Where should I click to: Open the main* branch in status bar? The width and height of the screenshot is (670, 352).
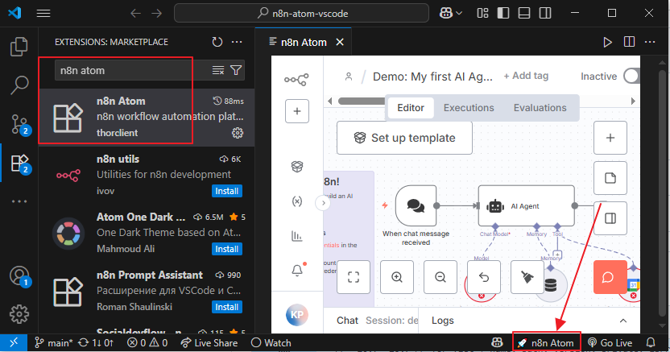click(x=54, y=343)
